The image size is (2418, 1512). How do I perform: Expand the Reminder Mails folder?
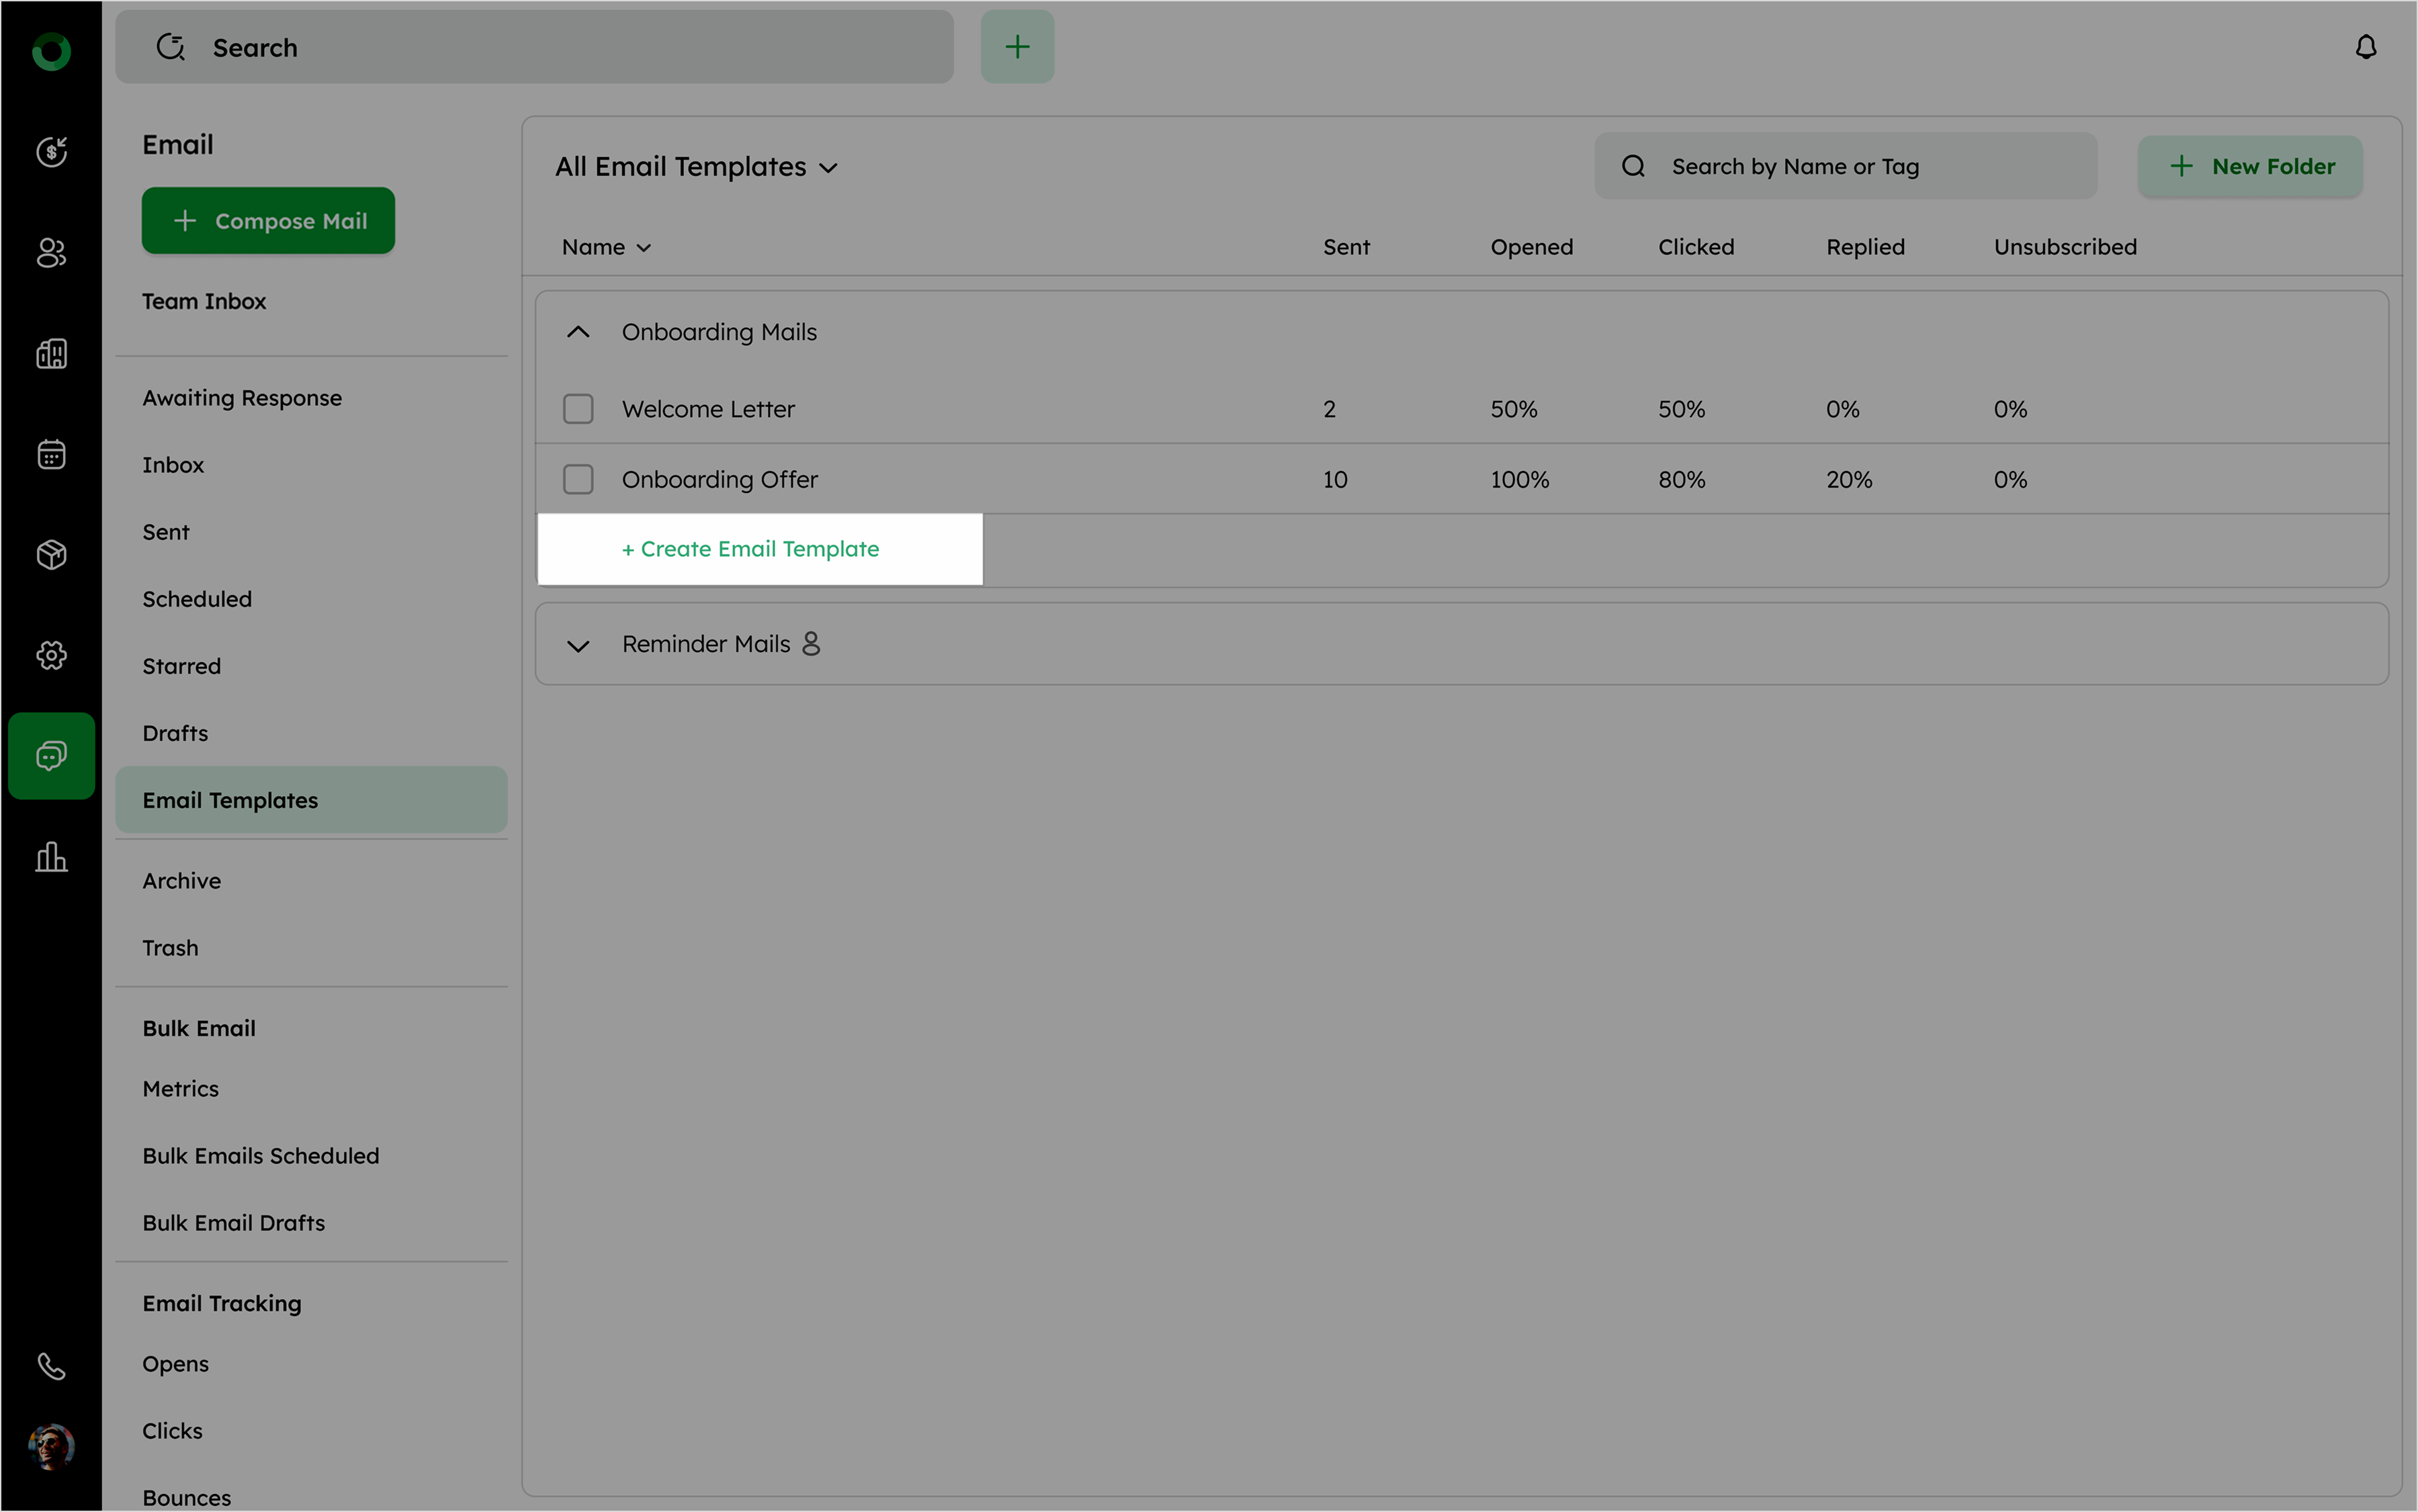click(578, 645)
